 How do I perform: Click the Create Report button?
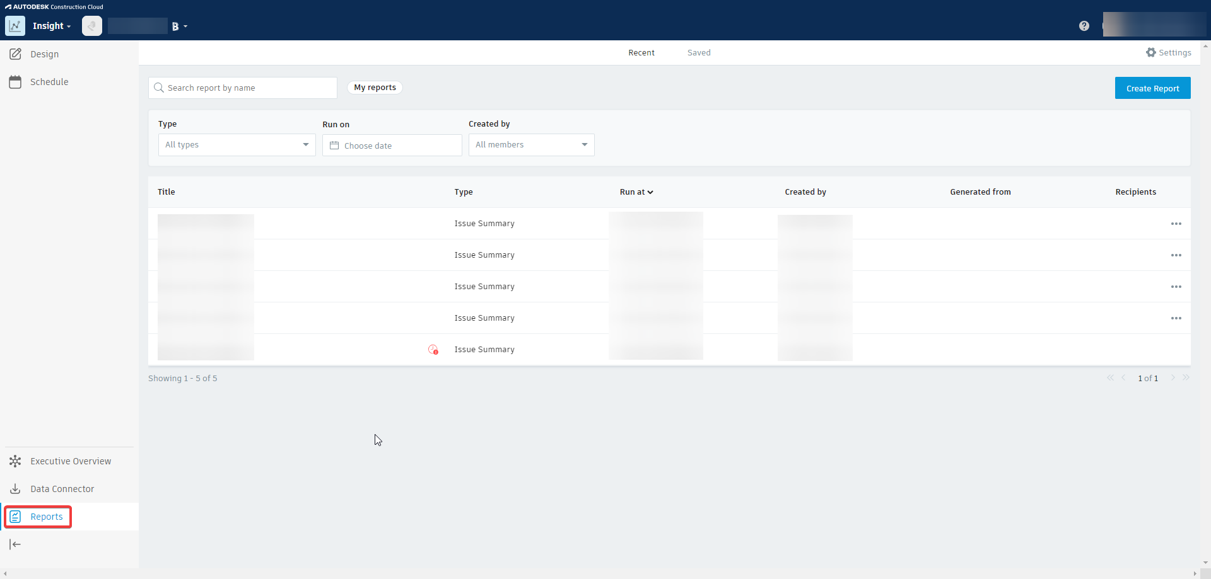click(x=1153, y=88)
